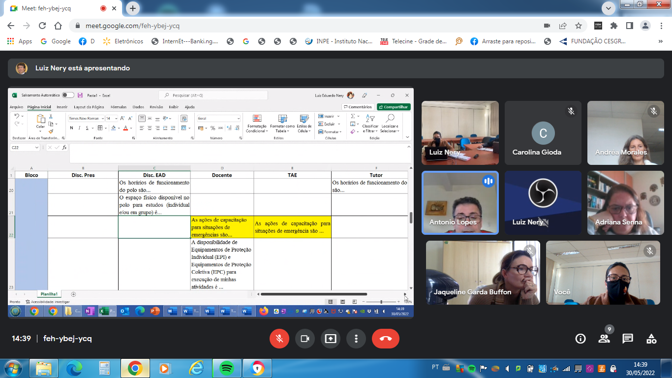This screenshot has height=378, width=672.
Task: Open meeting details info icon
Action: [580, 339]
